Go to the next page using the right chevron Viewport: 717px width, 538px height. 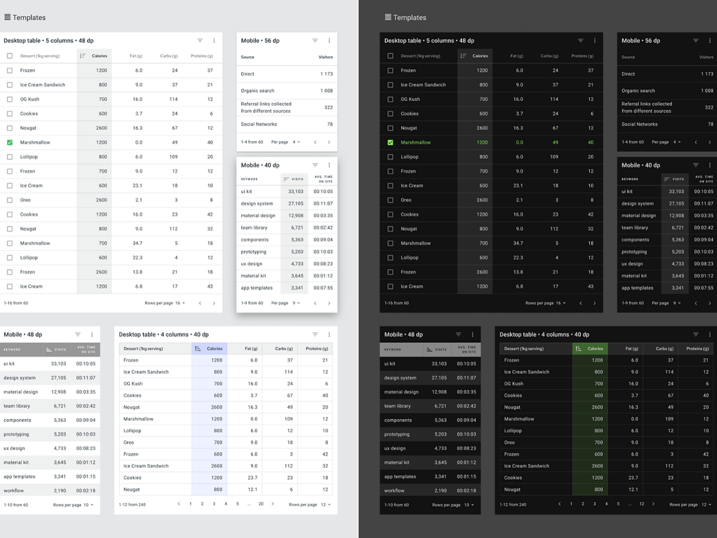tap(273, 504)
